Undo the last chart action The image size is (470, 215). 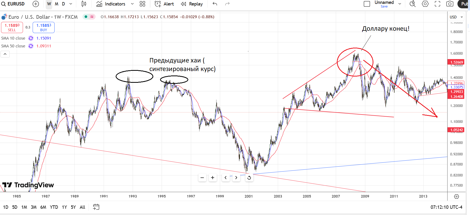[215, 4]
